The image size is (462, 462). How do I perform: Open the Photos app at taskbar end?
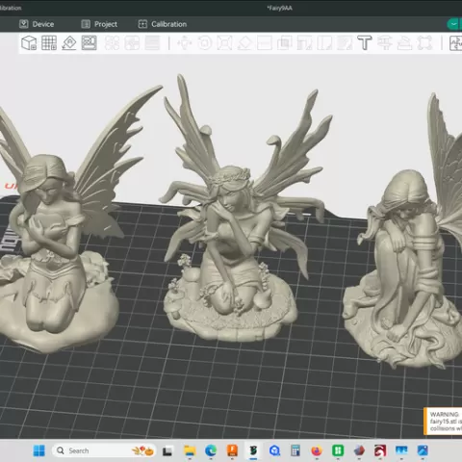(x=423, y=450)
